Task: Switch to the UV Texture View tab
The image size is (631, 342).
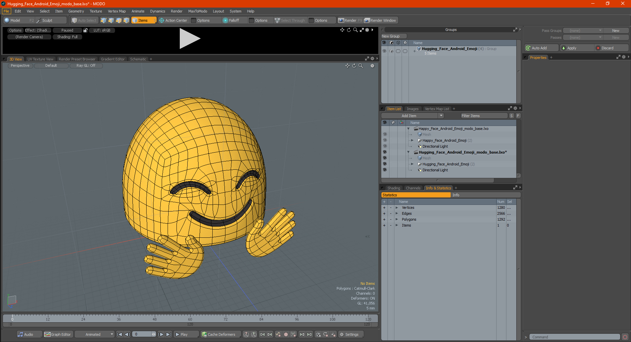Action: [x=40, y=59]
